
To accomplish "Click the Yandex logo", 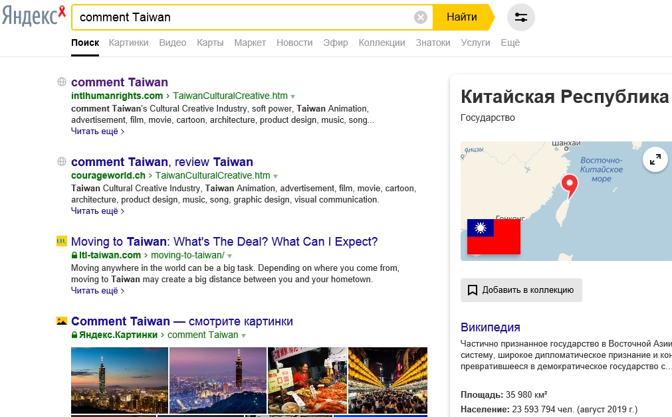I will tap(33, 16).
